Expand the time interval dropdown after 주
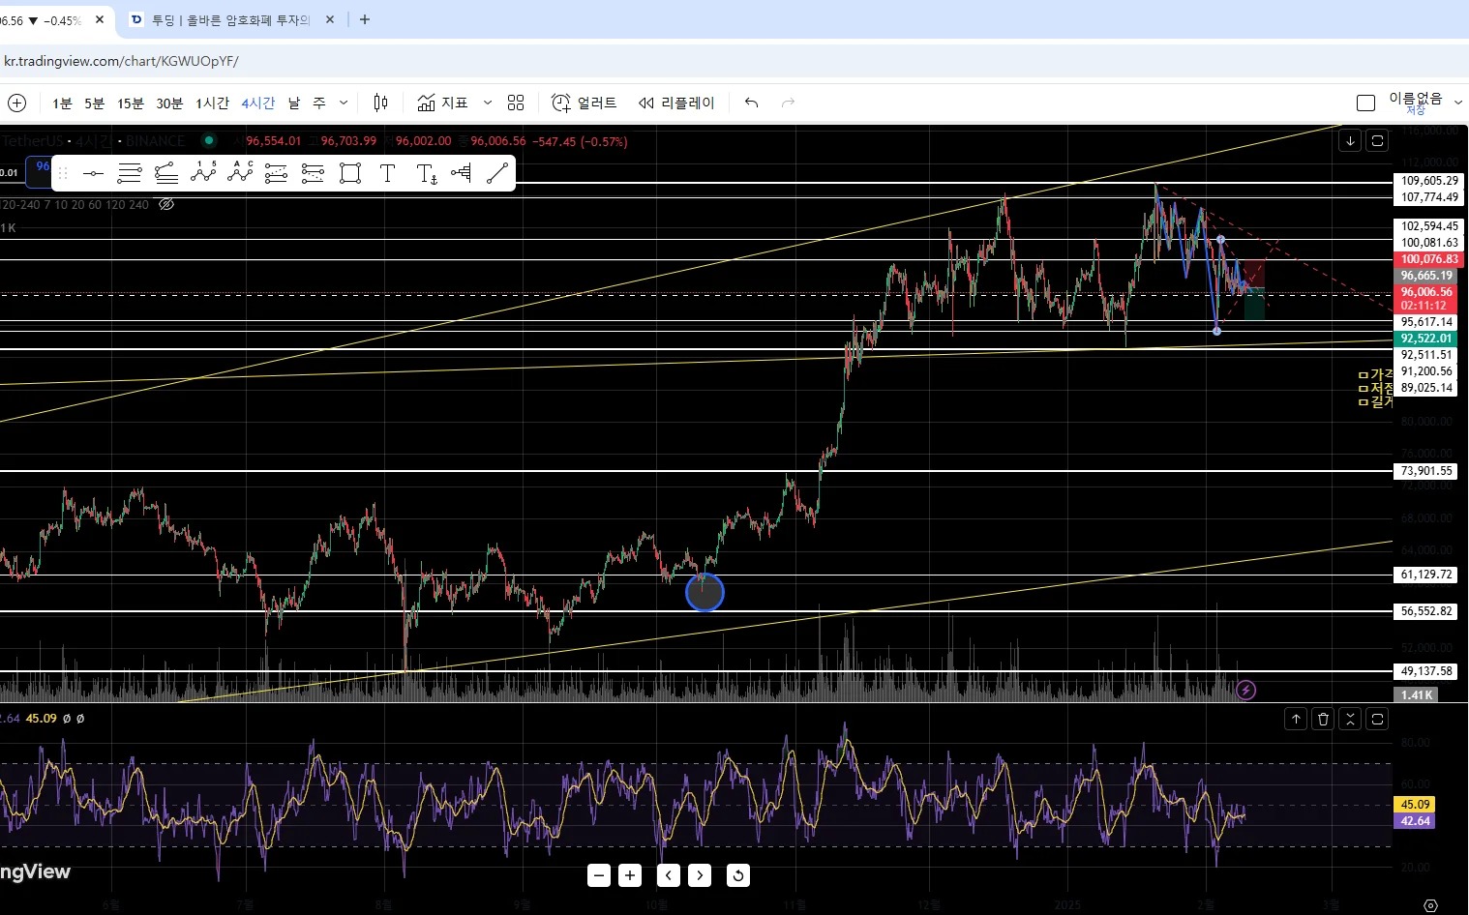Viewport: 1469px width, 915px height. click(344, 103)
